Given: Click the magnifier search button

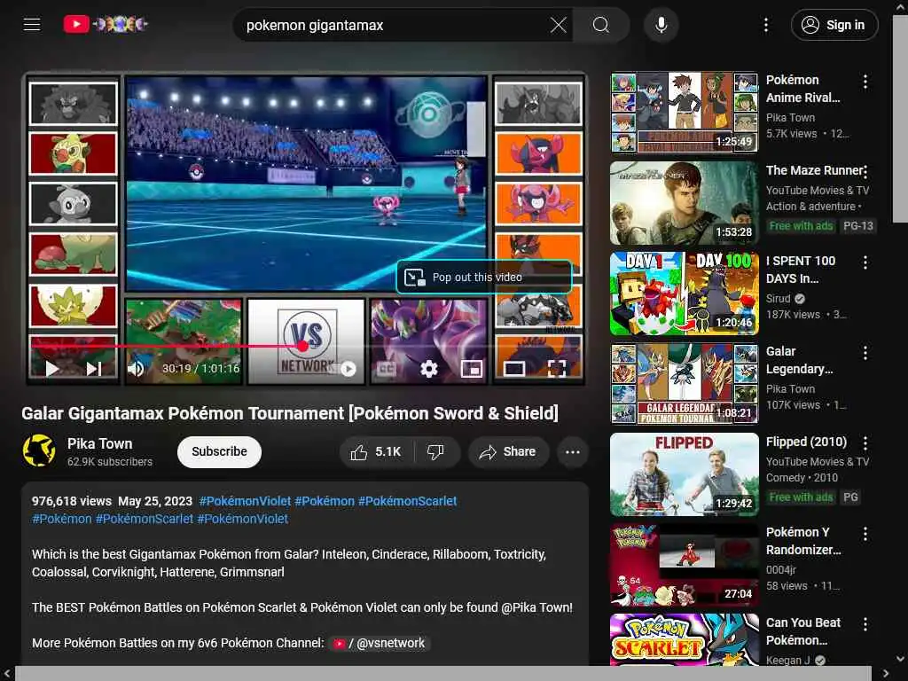Looking at the screenshot, I should (601, 25).
